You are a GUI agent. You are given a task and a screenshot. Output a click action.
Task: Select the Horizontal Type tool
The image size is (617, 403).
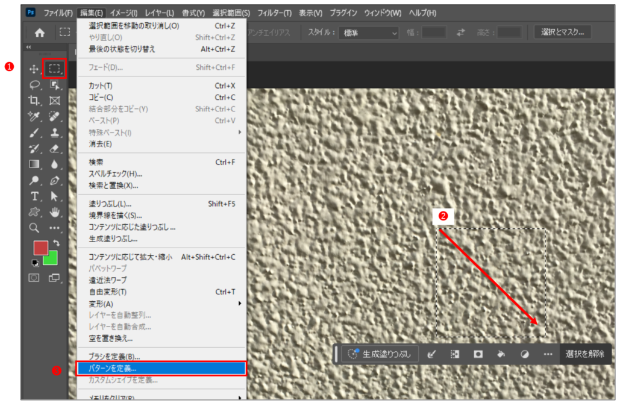point(34,196)
